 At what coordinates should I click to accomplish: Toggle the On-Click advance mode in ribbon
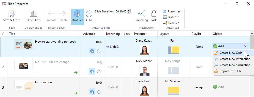coord(77,17)
